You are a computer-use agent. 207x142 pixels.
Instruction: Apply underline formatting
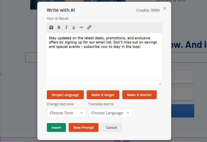pyautogui.click(x=74, y=27)
